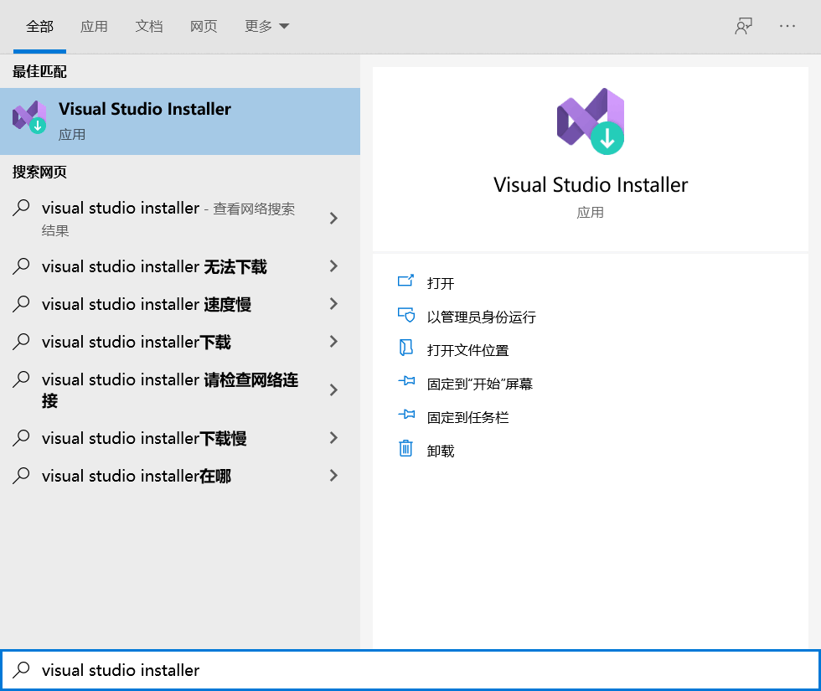The height and width of the screenshot is (691, 821).
Task: Expand arrow for 请检查网络连接 suggestion
Action: click(333, 390)
